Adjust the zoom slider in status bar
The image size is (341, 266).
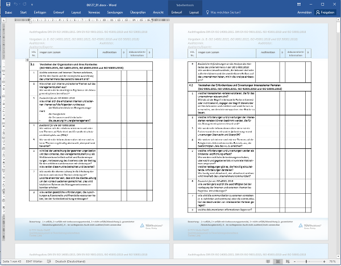[307, 261]
